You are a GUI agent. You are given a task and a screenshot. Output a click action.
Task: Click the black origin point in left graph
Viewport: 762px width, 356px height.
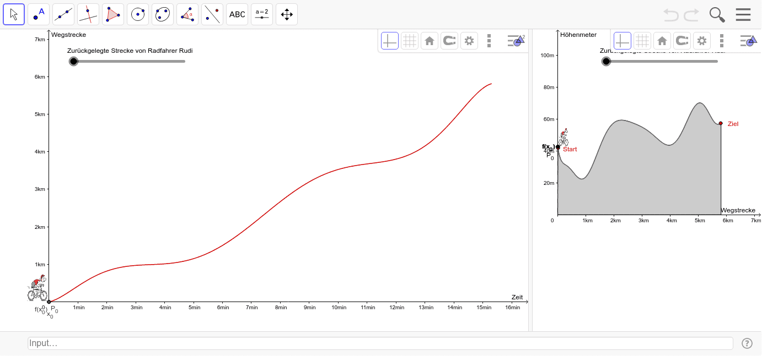pos(49,302)
